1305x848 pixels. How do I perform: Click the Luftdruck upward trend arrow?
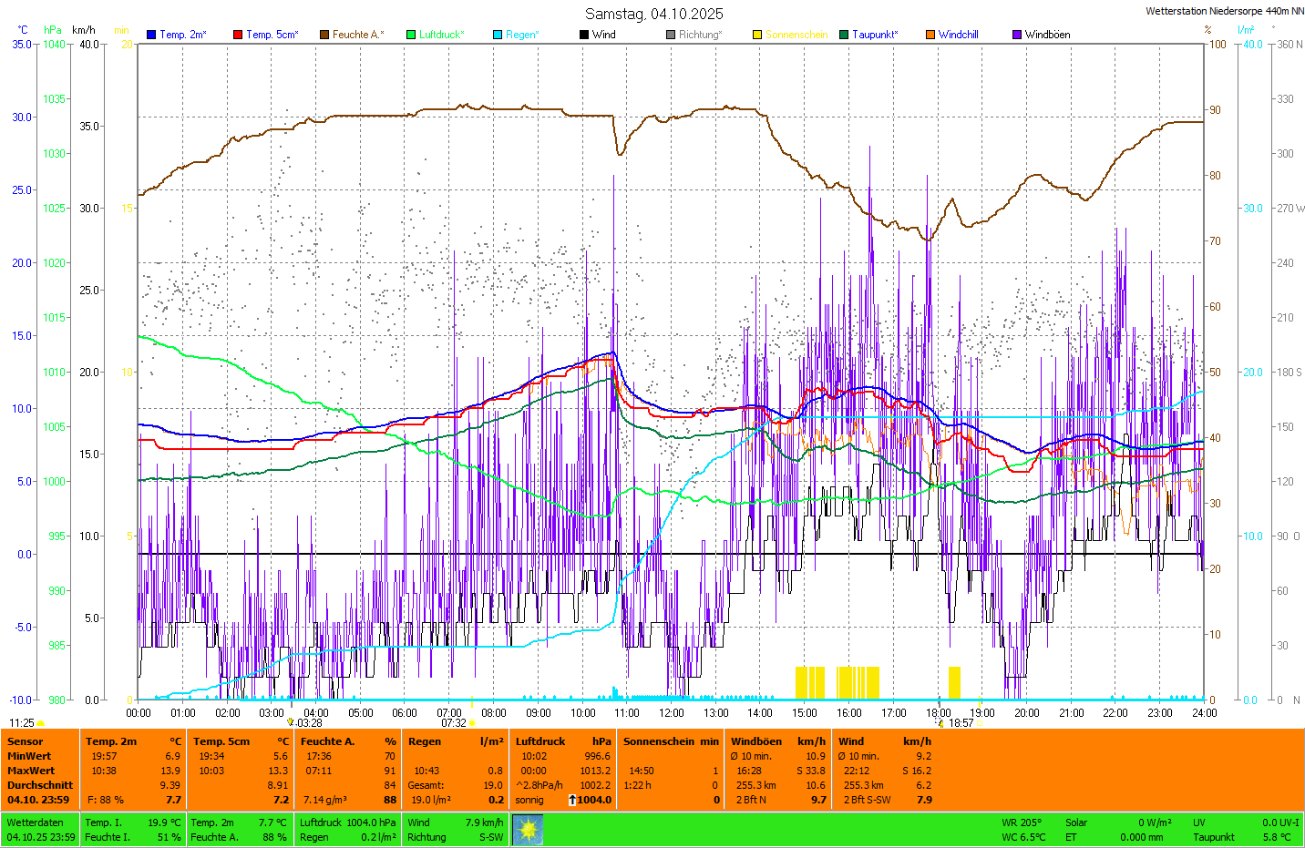[x=572, y=800]
